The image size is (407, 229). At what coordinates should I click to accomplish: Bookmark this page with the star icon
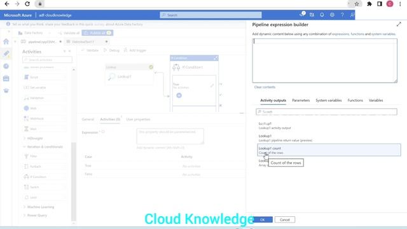pos(357,4)
